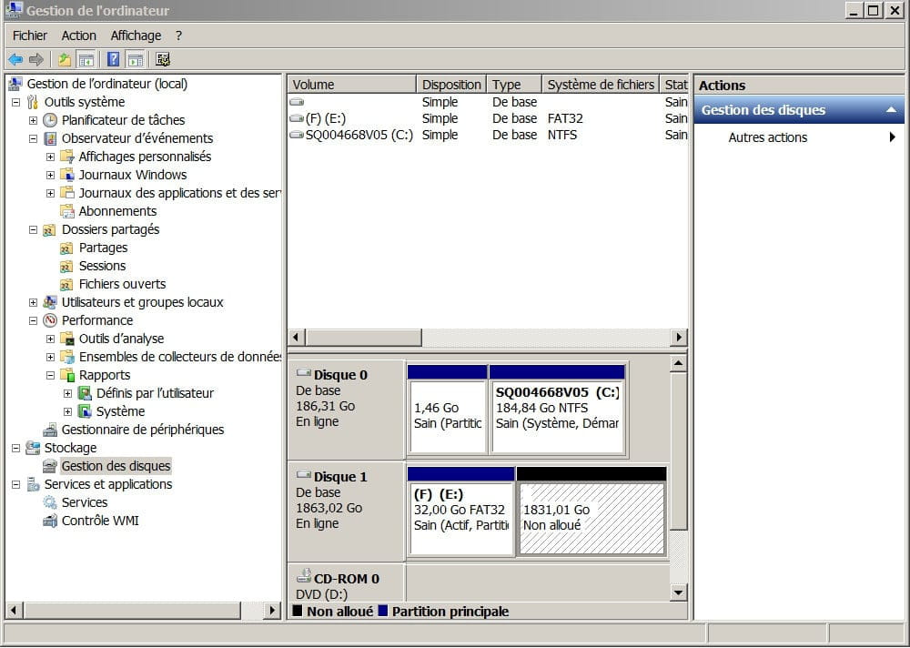Image resolution: width=910 pixels, height=648 pixels.
Task: Click the Sessions folder icon
Action: point(67,266)
